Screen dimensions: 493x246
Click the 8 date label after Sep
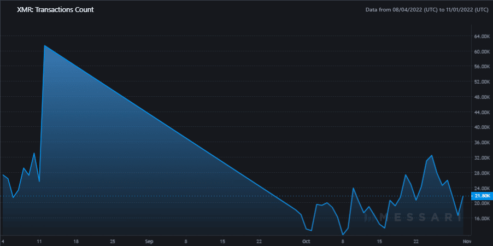pos(186,241)
